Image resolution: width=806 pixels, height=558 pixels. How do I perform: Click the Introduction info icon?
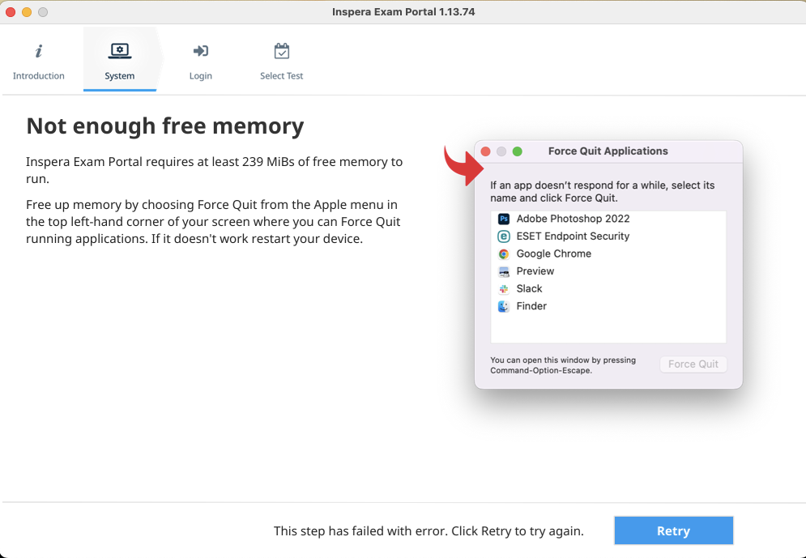[39, 51]
